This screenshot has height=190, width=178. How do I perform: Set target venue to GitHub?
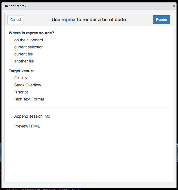click(x=20, y=78)
